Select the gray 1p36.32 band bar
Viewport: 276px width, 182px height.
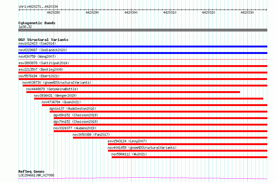tap(143, 30)
